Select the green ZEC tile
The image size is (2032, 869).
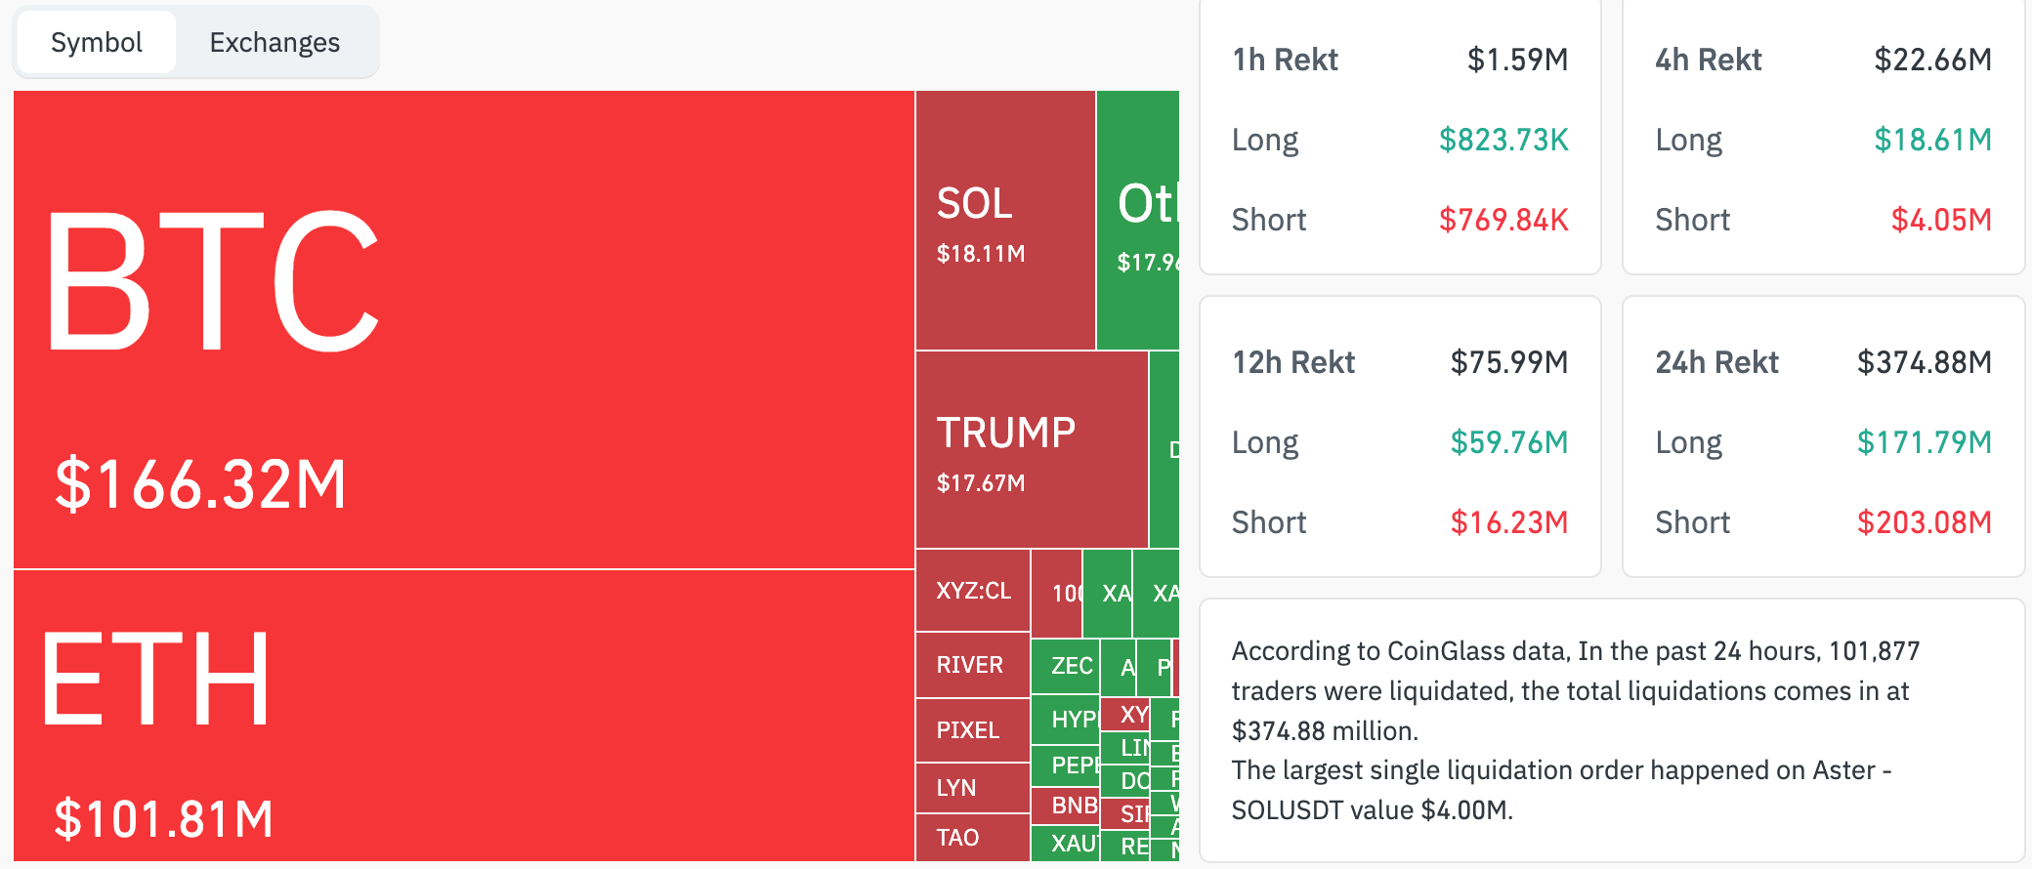[1066, 666]
